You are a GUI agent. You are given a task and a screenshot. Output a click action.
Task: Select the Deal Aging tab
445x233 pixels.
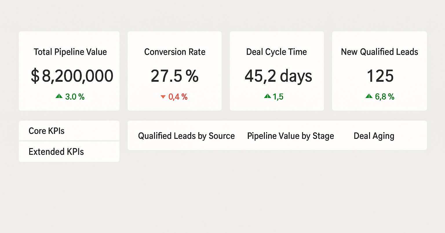coord(374,136)
